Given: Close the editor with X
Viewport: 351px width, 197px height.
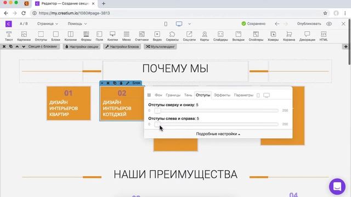Looking at the screenshot, I should (x=343, y=24).
